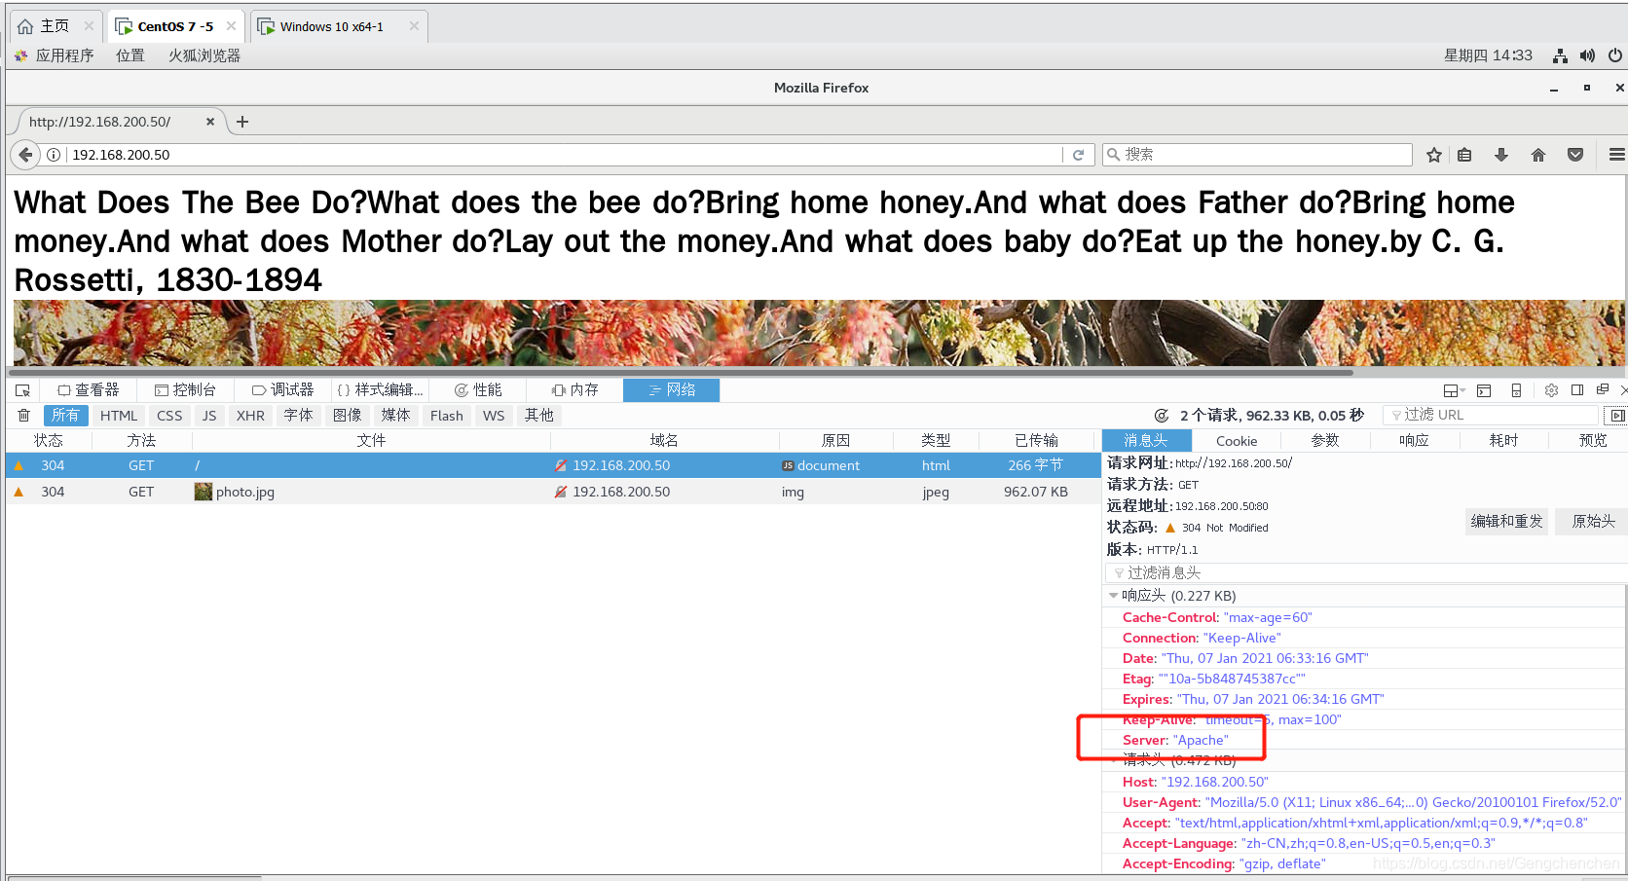Switch to 调试器 debugger tab

point(282,390)
